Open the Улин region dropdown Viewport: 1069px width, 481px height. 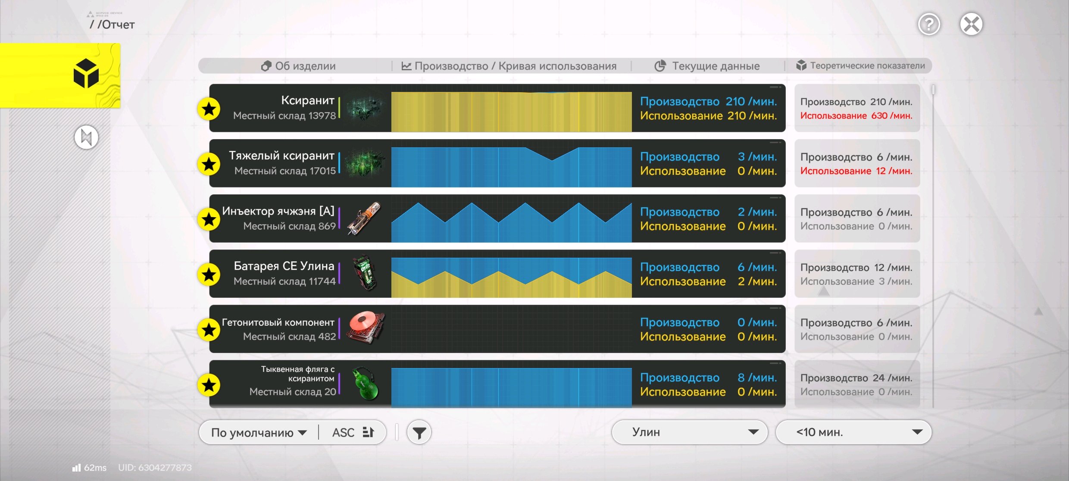click(690, 432)
